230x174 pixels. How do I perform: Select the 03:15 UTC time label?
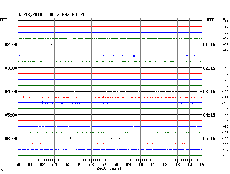click(x=209, y=92)
